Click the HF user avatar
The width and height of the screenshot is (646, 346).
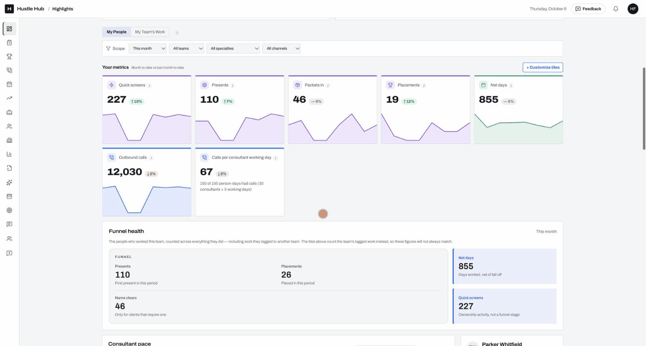tap(633, 9)
